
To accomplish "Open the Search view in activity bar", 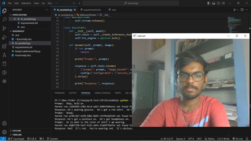I will coord(4,19).
